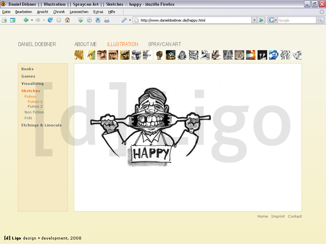Go back with the green arrow
The image size is (326, 244).
click(26, 20)
